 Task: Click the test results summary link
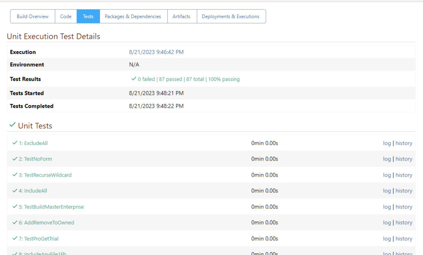click(188, 79)
